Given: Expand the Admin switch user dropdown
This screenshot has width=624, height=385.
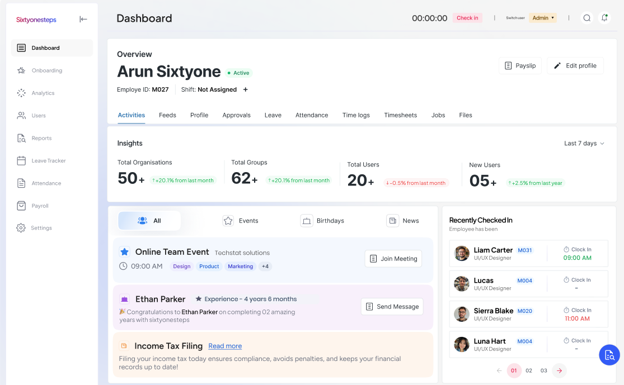Looking at the screenshot, I should (x=543, y=18).
